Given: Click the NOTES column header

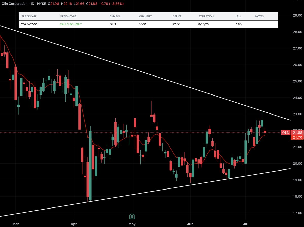Looking at the screenshot, I should (259, 16).
